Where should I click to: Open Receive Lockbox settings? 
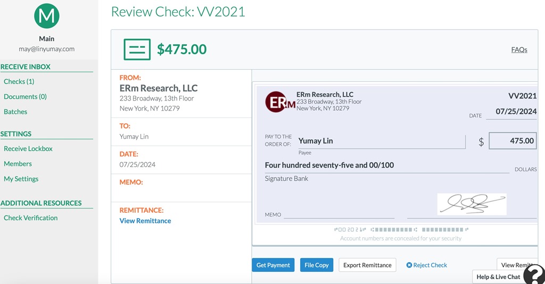click(28, 149)
